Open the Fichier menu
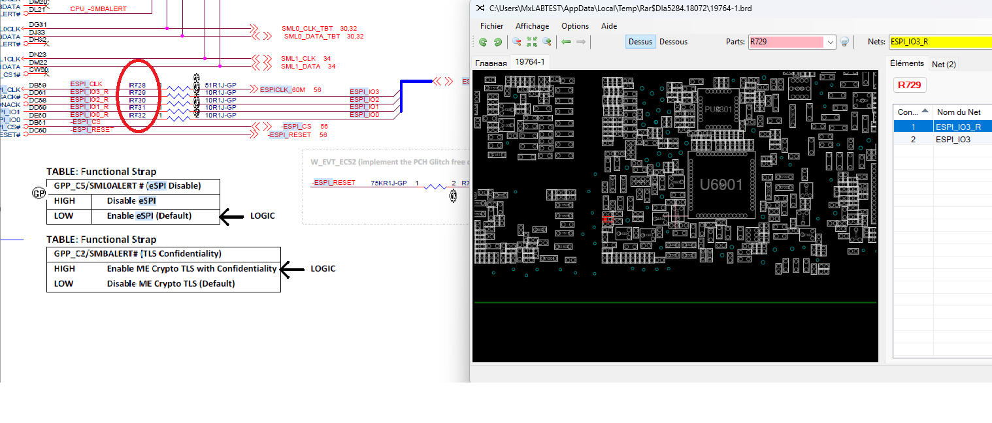This screenshot has width=992, height=423. coord(491,26)
